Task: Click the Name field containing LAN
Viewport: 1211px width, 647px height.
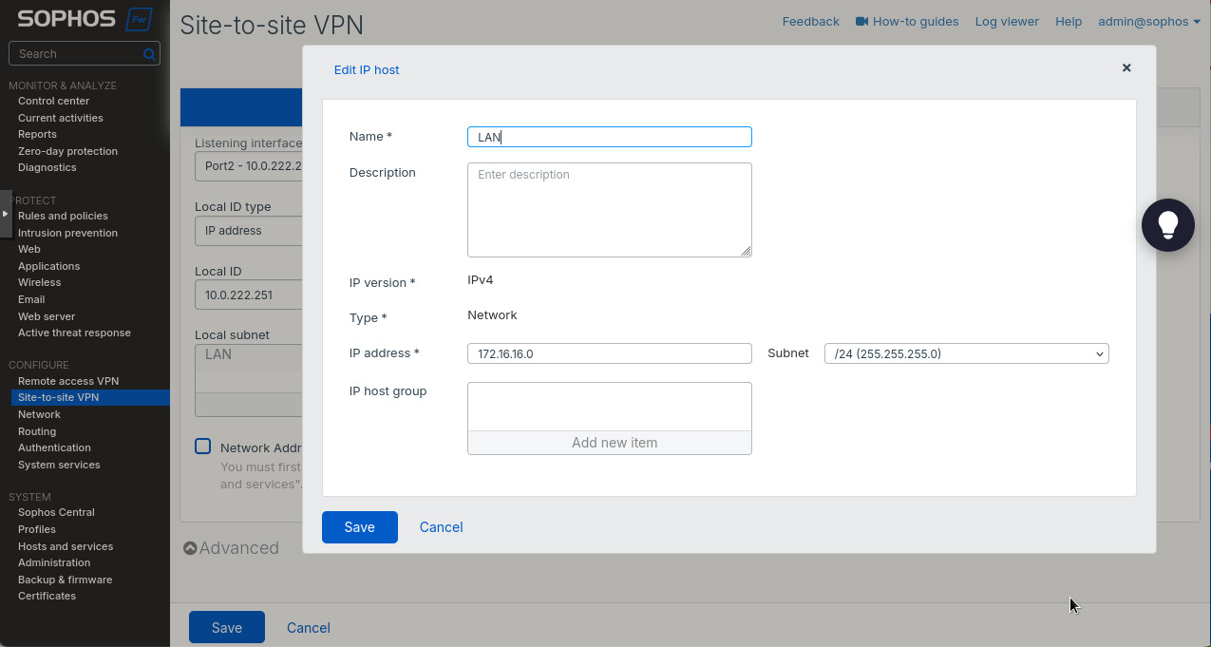Action: tap(609, 137)
